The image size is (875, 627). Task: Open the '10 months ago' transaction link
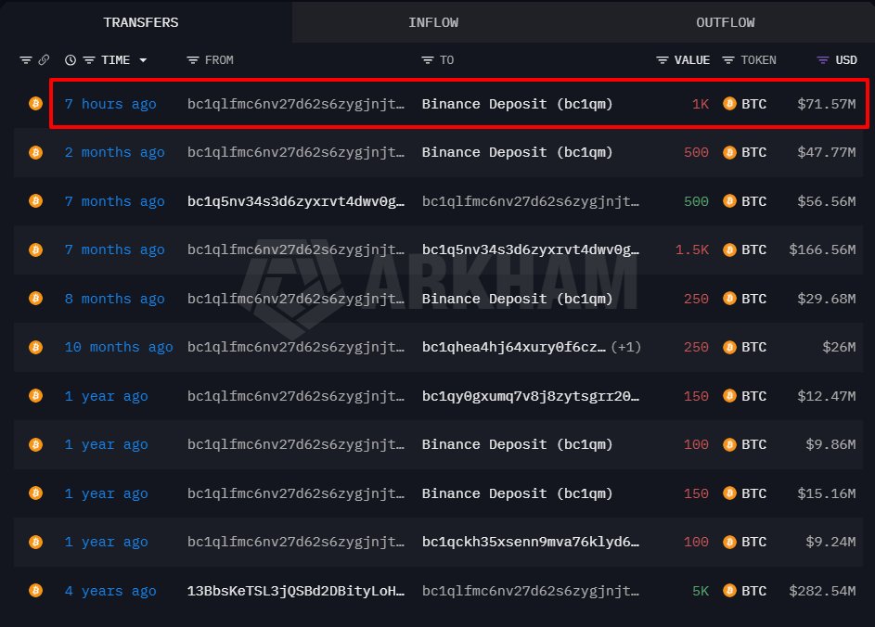pyautogui.click(x=119, y=347)
